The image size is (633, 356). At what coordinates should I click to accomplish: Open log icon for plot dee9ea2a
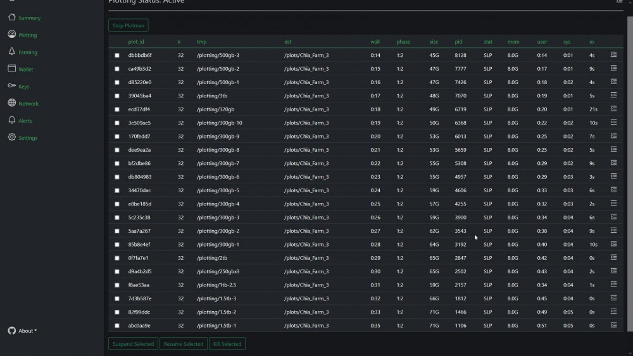click(613, 149)
